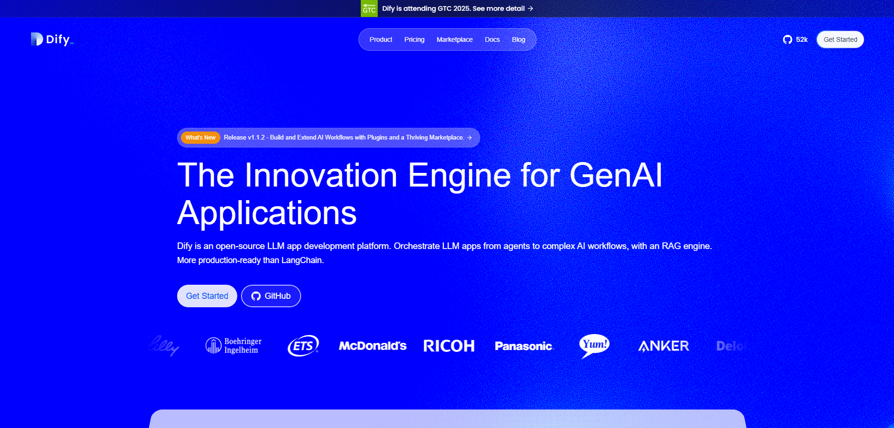Image resolution: width=894 pixels, height=428 pixels.
Task: Click the arrow after 'See more detail'
Action: click(x=530, y=8)
